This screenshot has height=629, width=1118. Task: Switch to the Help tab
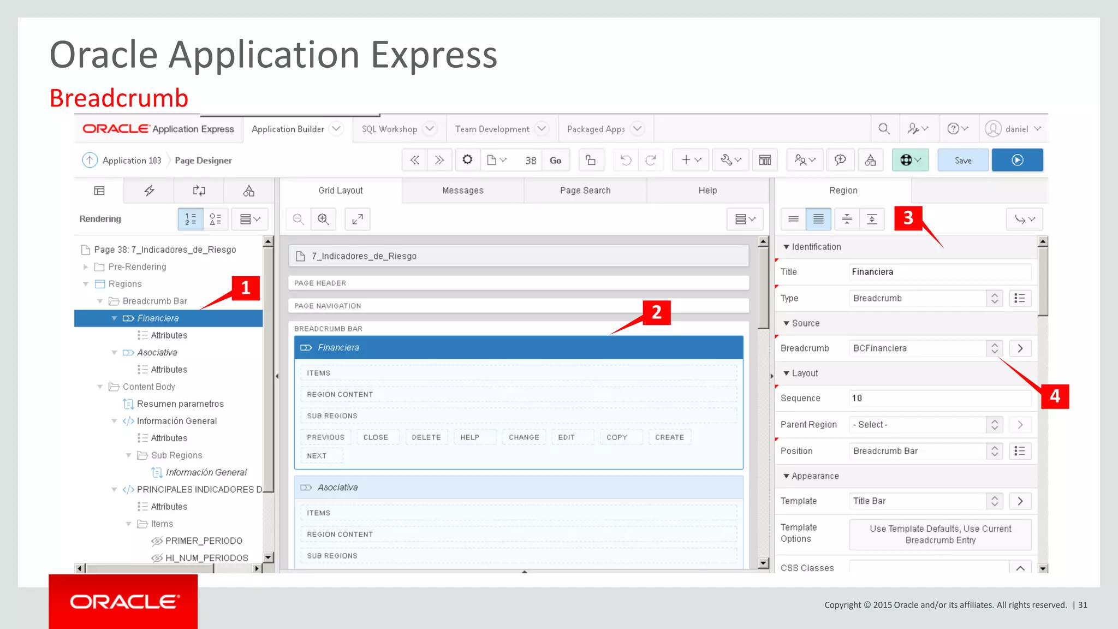click(707, 191)
